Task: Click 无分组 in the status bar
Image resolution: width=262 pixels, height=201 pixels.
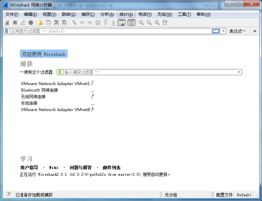Action: point(171,195)
